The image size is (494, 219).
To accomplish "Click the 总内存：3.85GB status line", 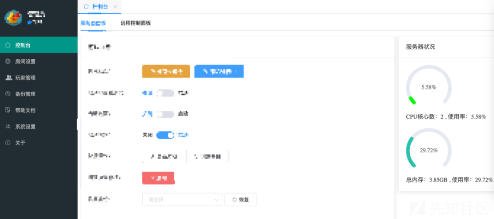I will coord(450,180).
